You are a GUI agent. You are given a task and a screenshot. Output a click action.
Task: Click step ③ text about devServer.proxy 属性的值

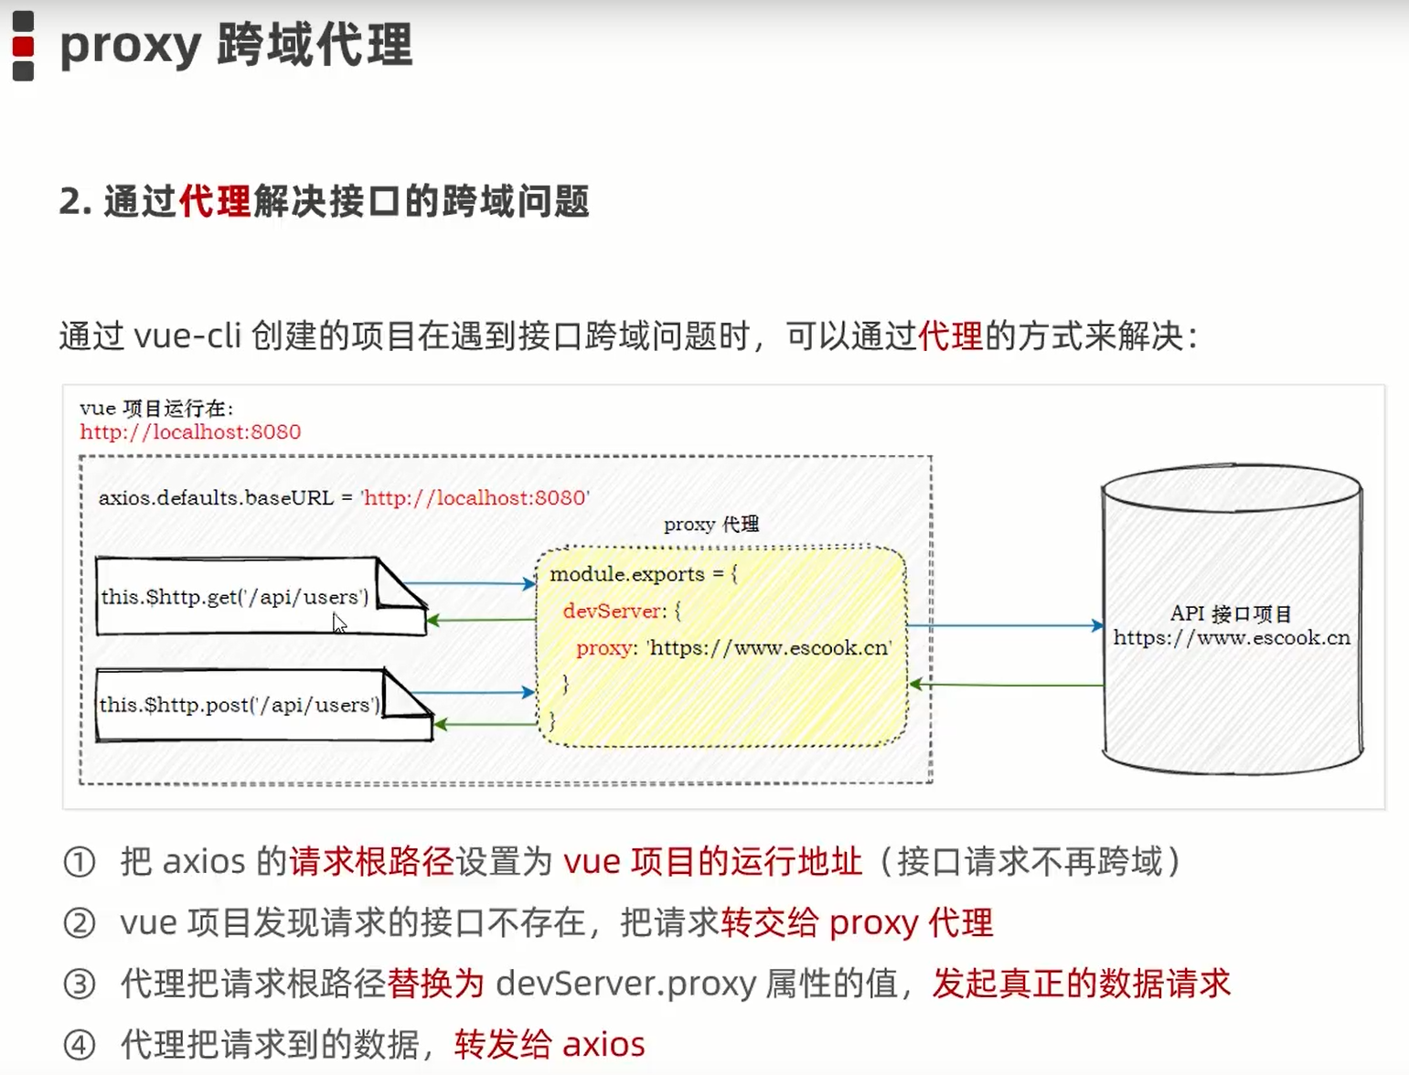click(646, 984)
